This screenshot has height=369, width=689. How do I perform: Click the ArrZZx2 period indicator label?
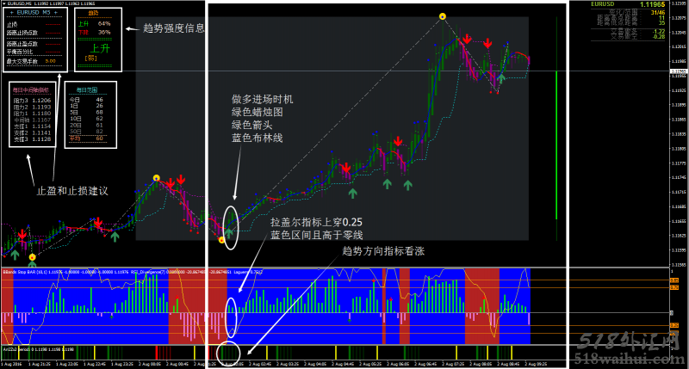[16, 349]
